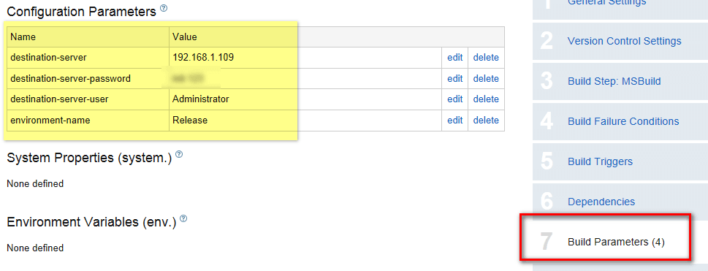The height and width of the screenshot is (271, 708).
Task: Click the Name column header
Action: (88, 37)
